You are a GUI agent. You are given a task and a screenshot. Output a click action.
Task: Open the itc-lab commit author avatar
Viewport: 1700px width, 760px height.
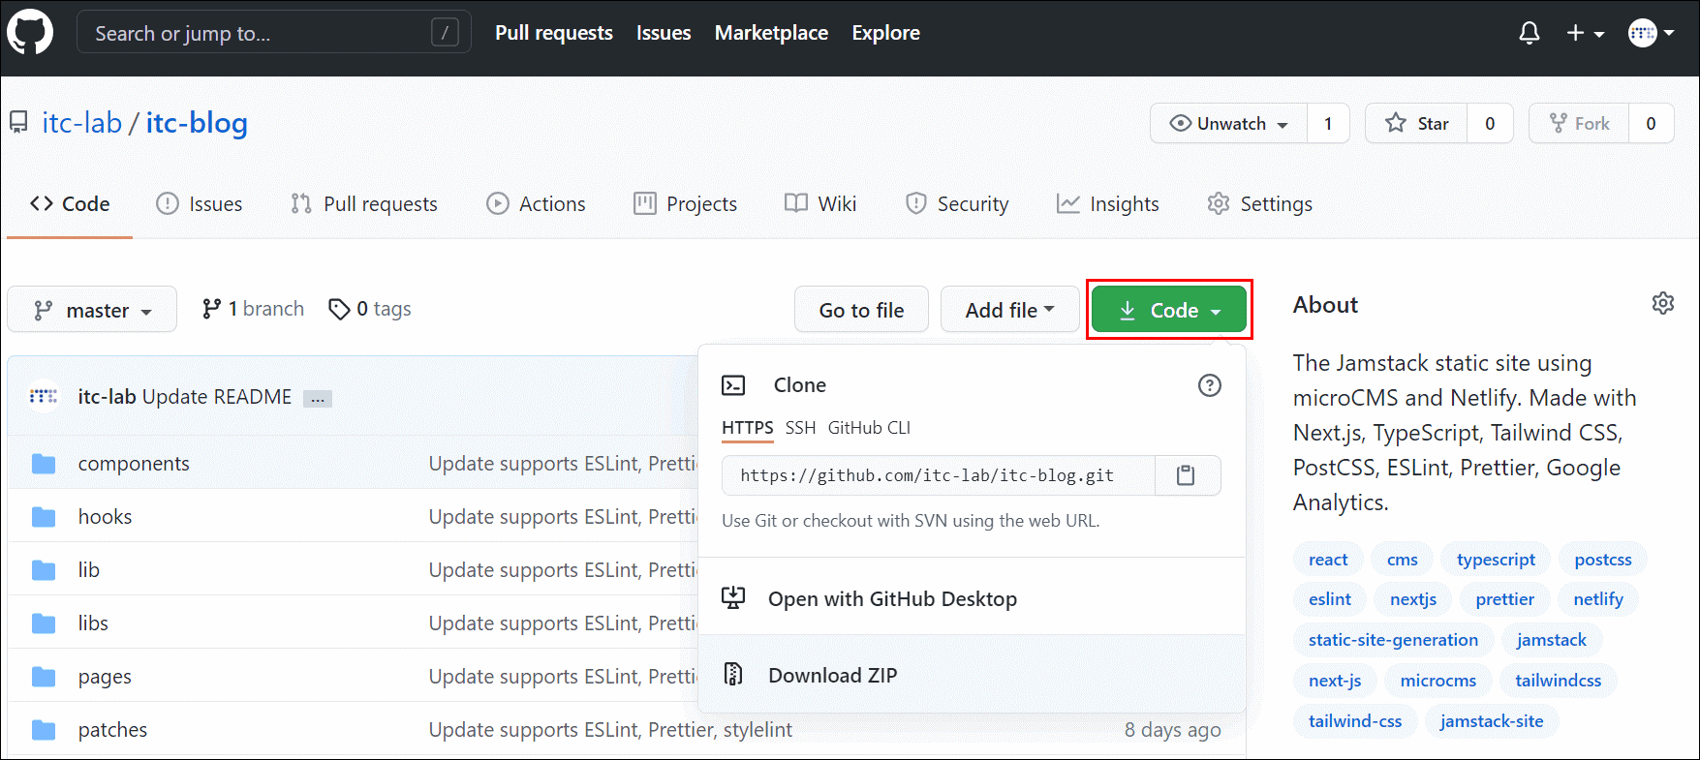pyautogui.click(x=44, y=397)
